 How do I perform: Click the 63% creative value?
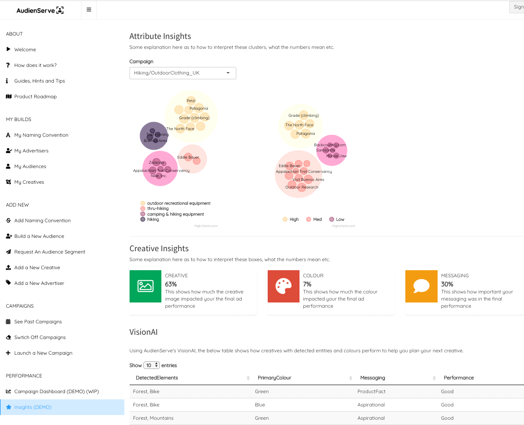[x=171, y=284]
